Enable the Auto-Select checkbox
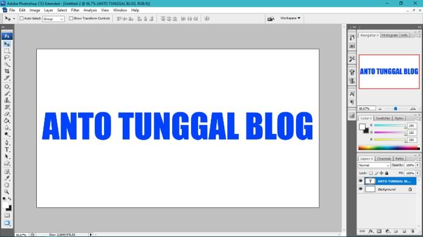Viewport: 423px width, 237px height. pyautogui.click(x=22, y=18)
